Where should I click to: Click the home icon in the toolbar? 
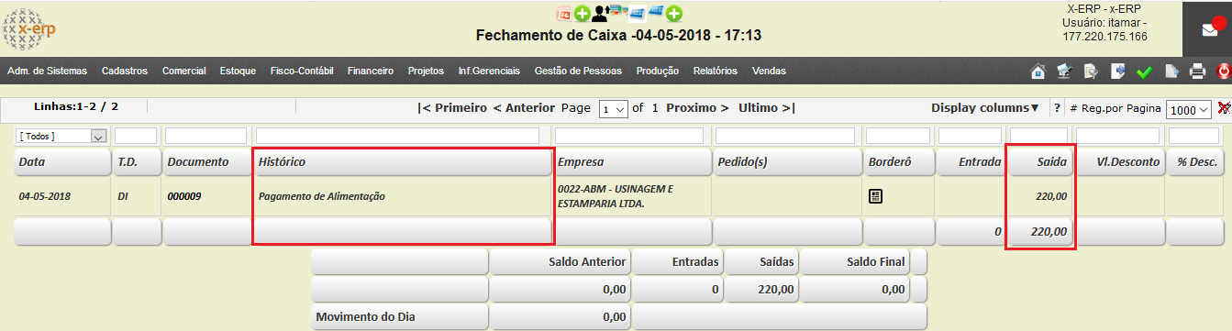pyautogui.click(x=1038, y=72)
